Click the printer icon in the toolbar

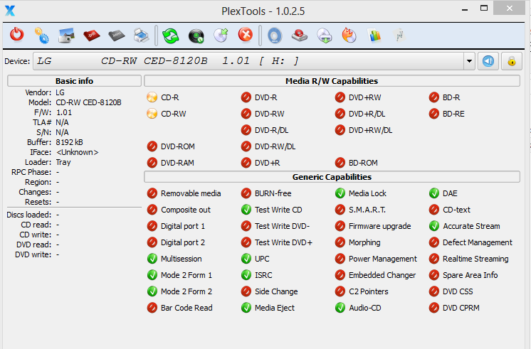(141, 35)
